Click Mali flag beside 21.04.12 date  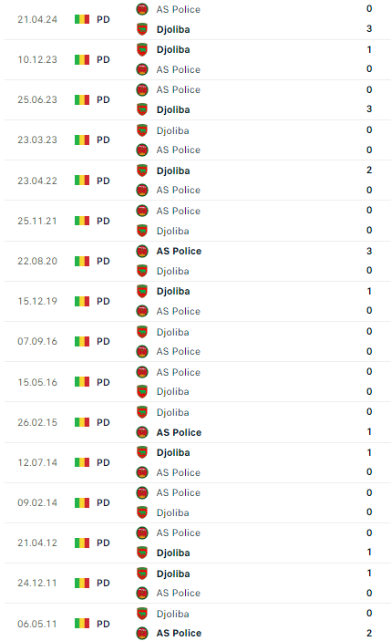(x=82, y=543)
